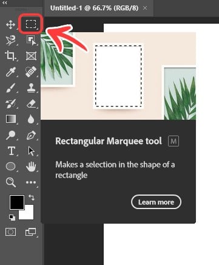The image size is (219, 265).
Task: Open the black foreground color picker
Action: 17,202
